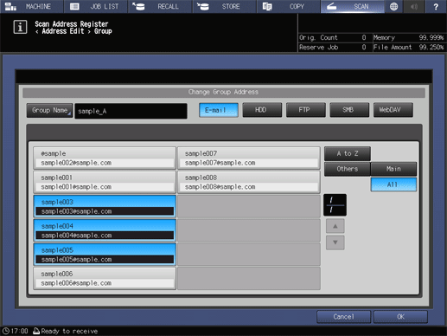Screen dimensions: 447x336
Task: Click the down arrow page button
Action: click(335, 242)
